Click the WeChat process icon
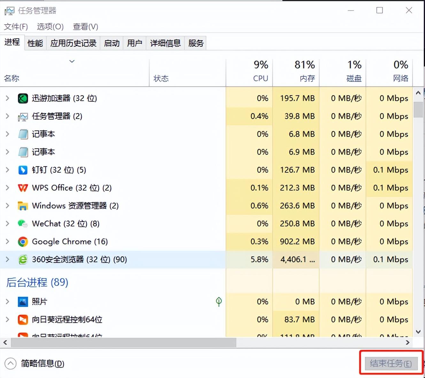Screen dimensions: 425x378 pyautogui.click(x=23, y=224)
